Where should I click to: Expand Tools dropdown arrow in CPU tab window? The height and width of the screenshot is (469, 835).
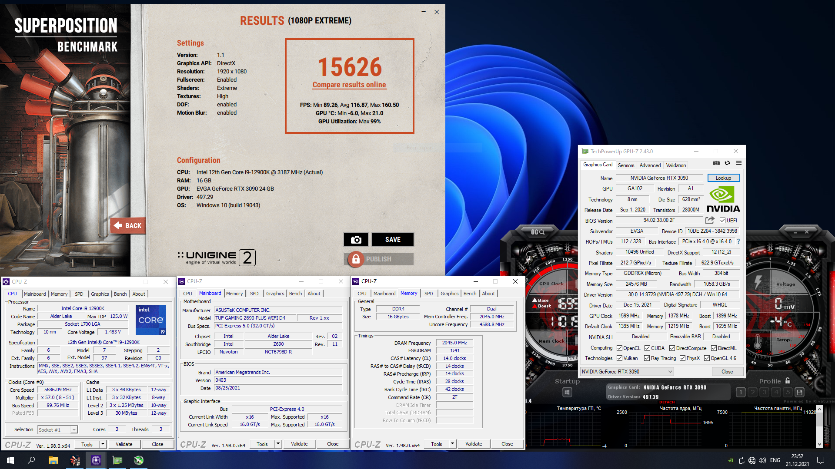(103, 444)
